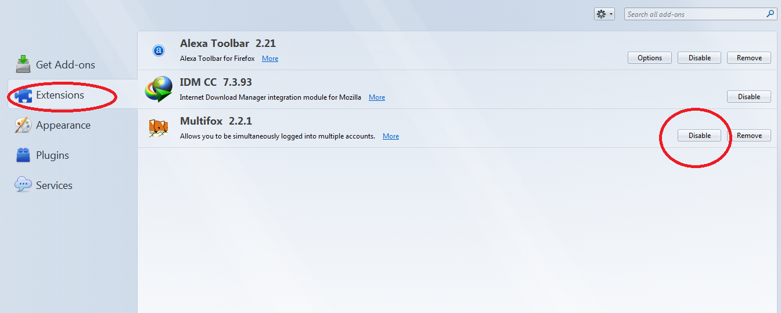
Task: Click the Plugins blue brick icon
Action: click(23, 155)
